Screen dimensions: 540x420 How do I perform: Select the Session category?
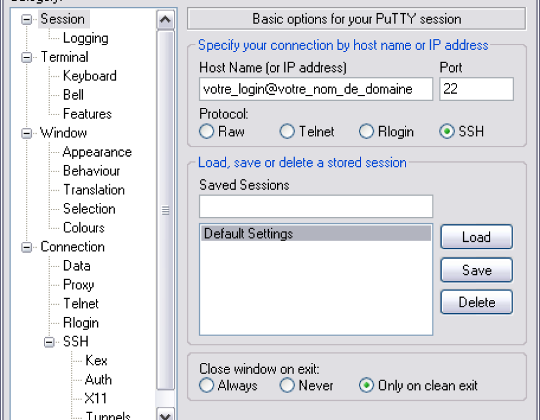coord(62,19)
